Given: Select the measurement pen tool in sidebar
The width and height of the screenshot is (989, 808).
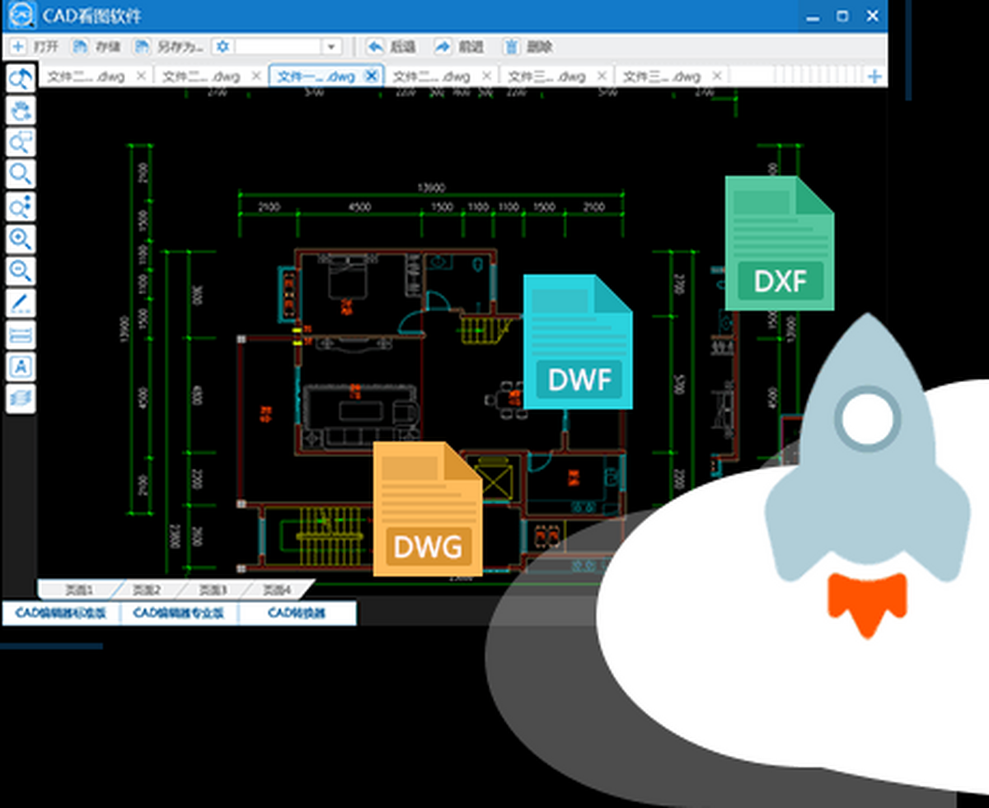Looking at the screenshot, I should 21,303.
